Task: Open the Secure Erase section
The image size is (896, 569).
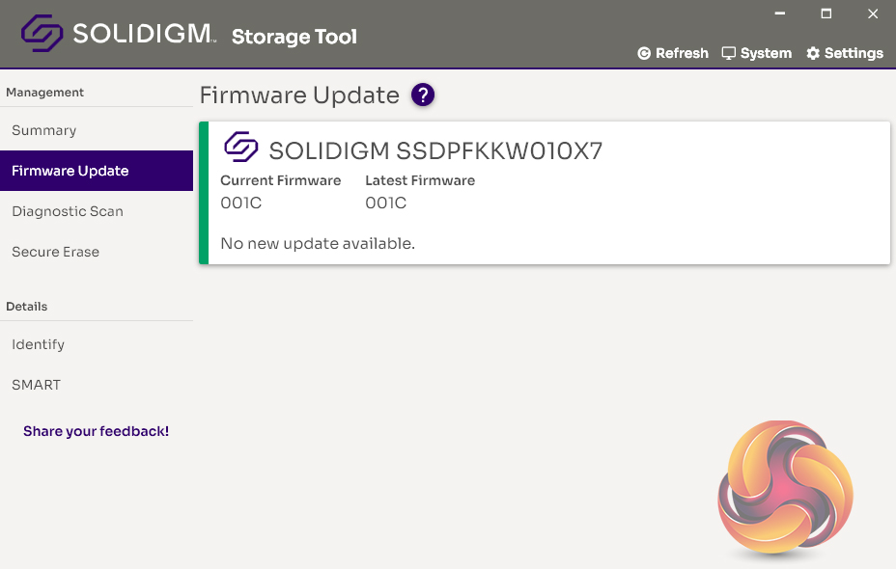Action: [x=56, y=252]
